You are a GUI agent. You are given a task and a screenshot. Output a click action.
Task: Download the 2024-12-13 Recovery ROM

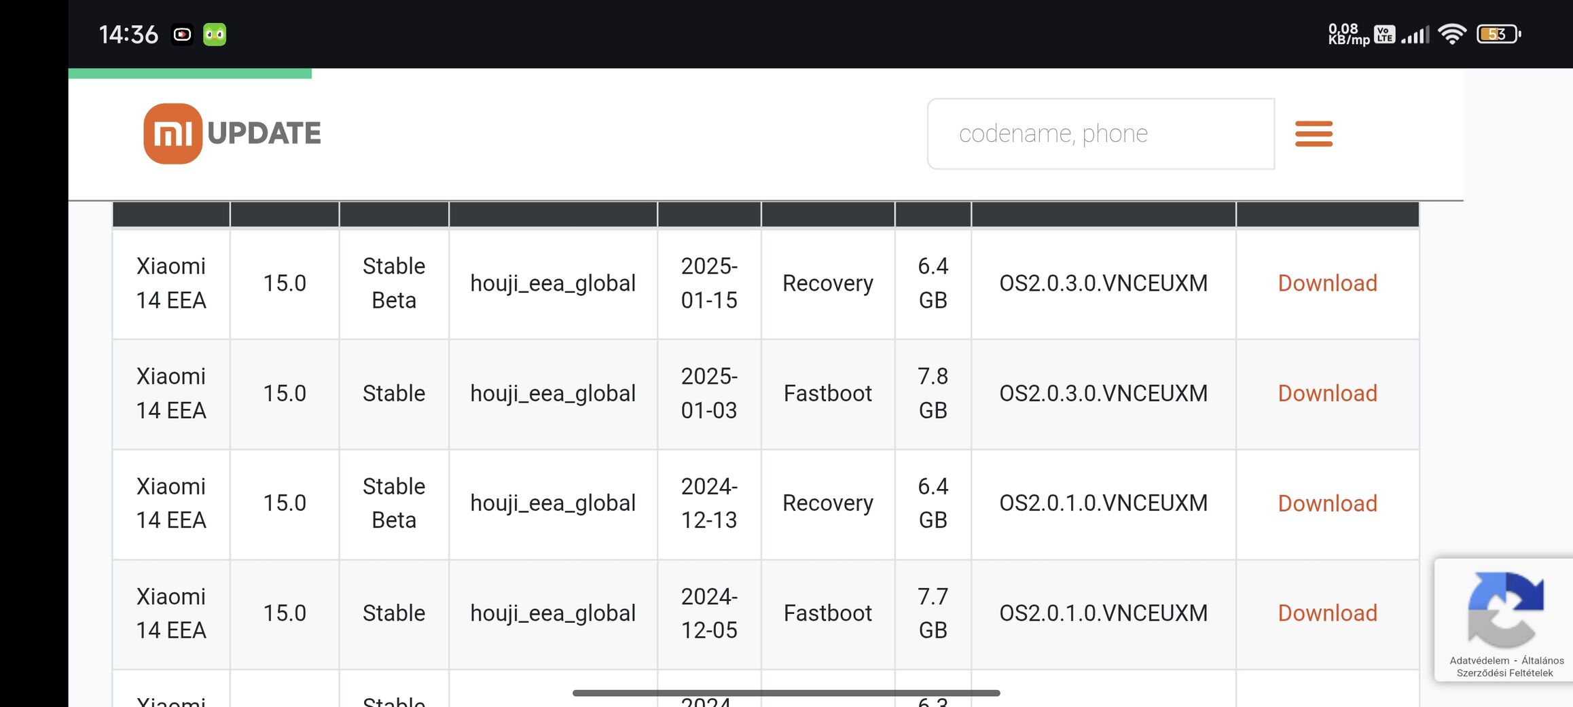[1327, 503]
